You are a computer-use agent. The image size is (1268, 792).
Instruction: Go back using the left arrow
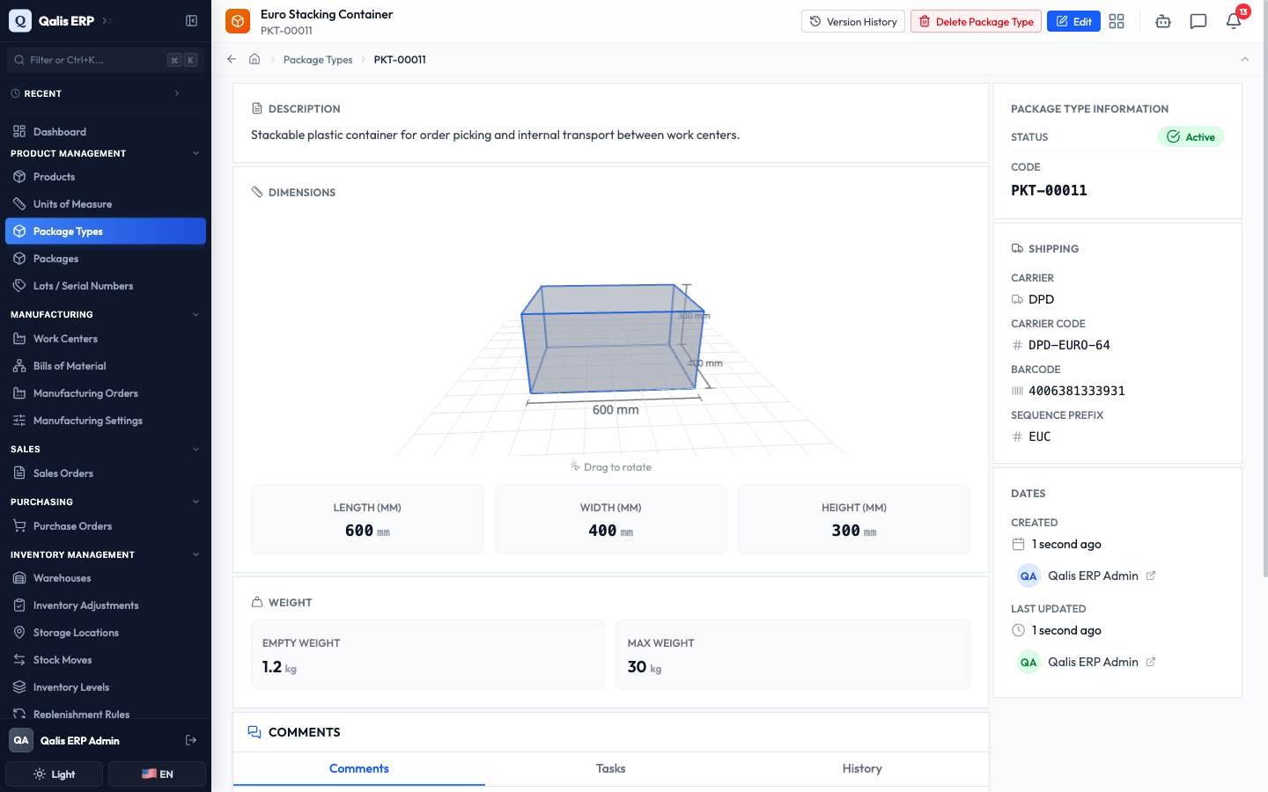(x=232, y=59)
